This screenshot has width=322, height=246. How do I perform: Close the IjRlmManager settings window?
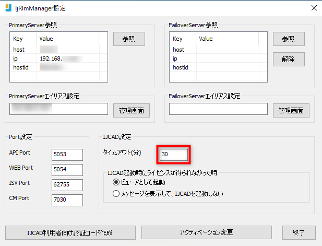pyautogui.click(x=314, y=8)
